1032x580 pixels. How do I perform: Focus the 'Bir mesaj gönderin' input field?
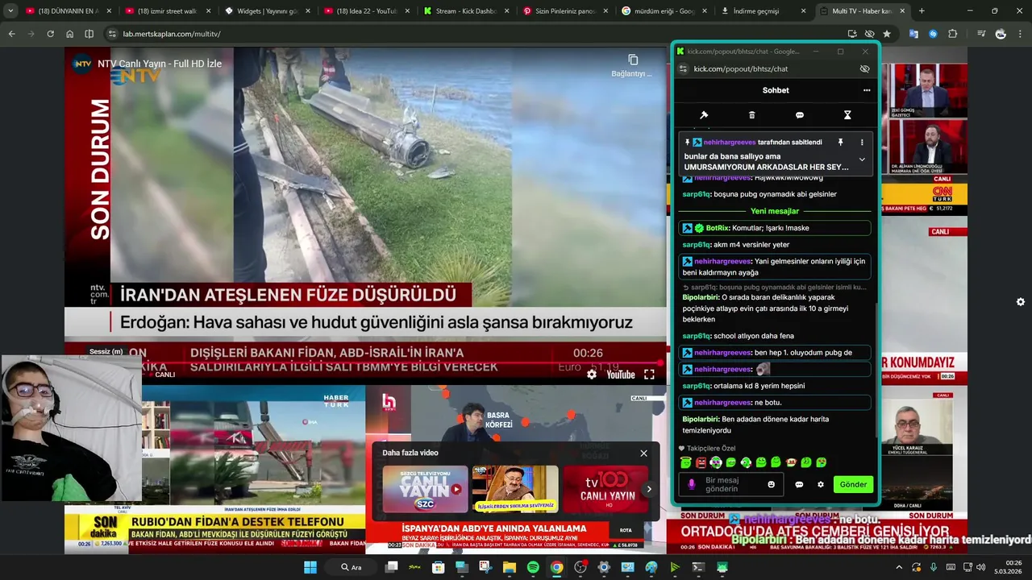click(732, 484)
